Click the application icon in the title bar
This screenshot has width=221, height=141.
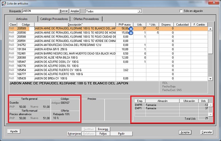4,3
